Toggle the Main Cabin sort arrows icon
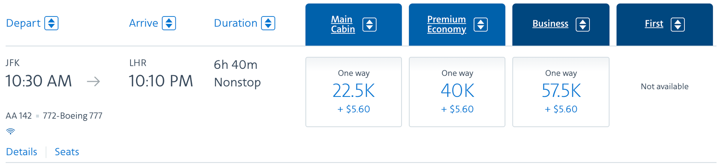Screen dimensions: 720x165 point(369,25)
